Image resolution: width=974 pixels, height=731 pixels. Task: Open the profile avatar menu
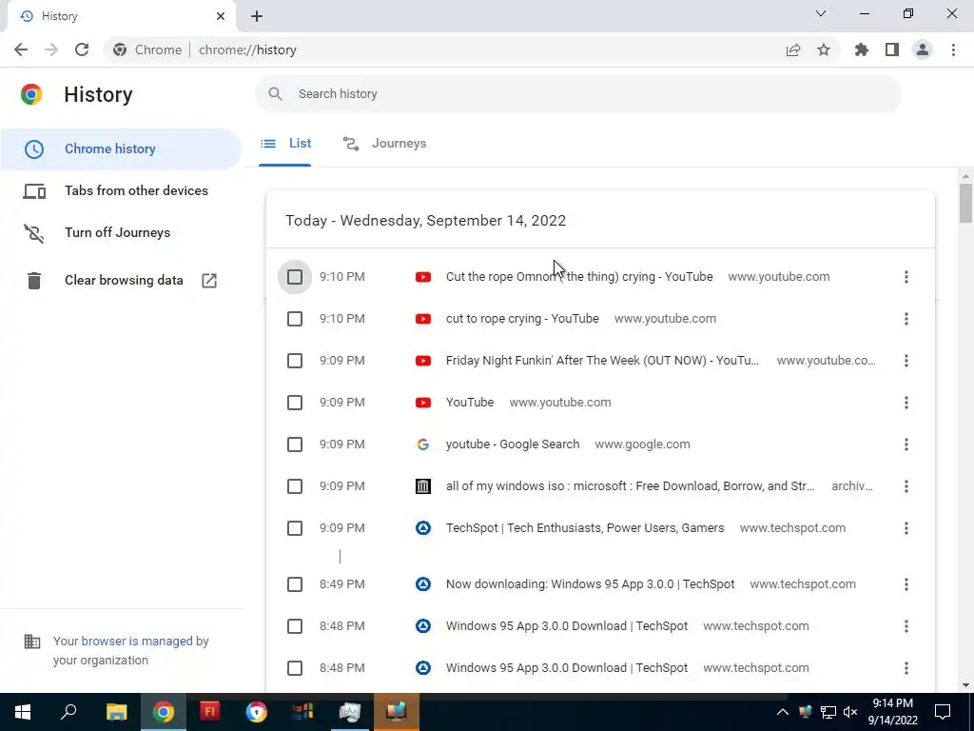click(x=923, y=49)
